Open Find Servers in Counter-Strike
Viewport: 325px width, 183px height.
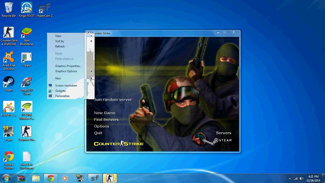pos(106,119)
